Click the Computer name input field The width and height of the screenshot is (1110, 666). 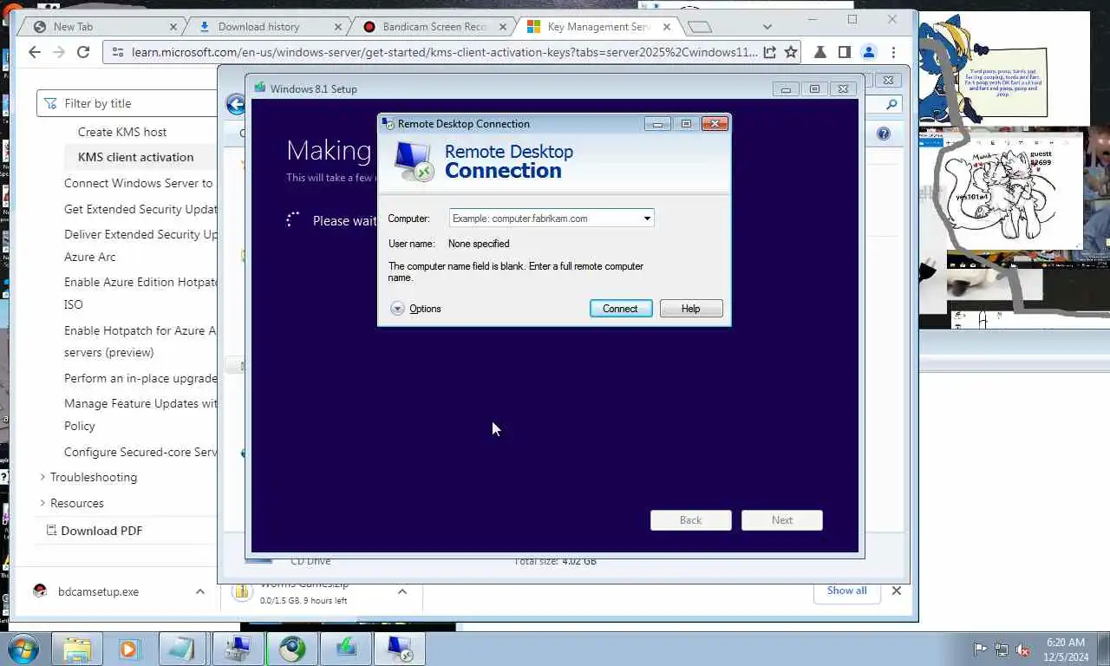pyautogui.click(x=545, y=219)
